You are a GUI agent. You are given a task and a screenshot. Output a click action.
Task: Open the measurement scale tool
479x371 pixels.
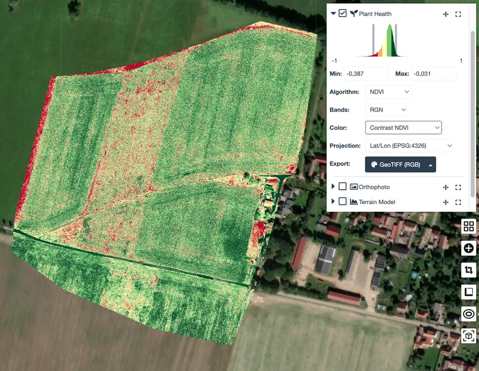point(468,292)
